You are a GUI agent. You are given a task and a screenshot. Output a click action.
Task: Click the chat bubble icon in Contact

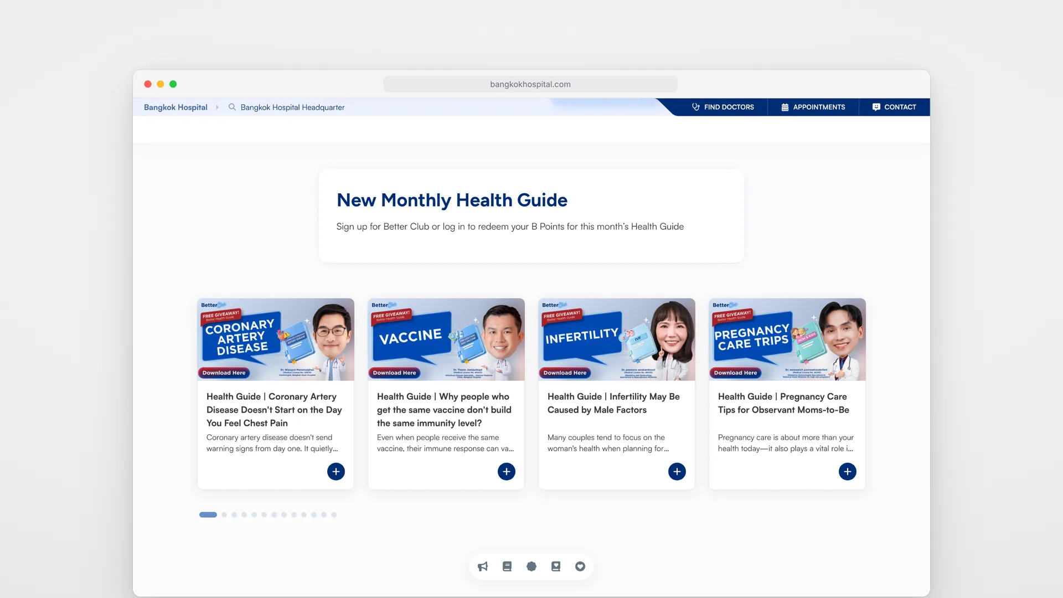click(876, 107)
